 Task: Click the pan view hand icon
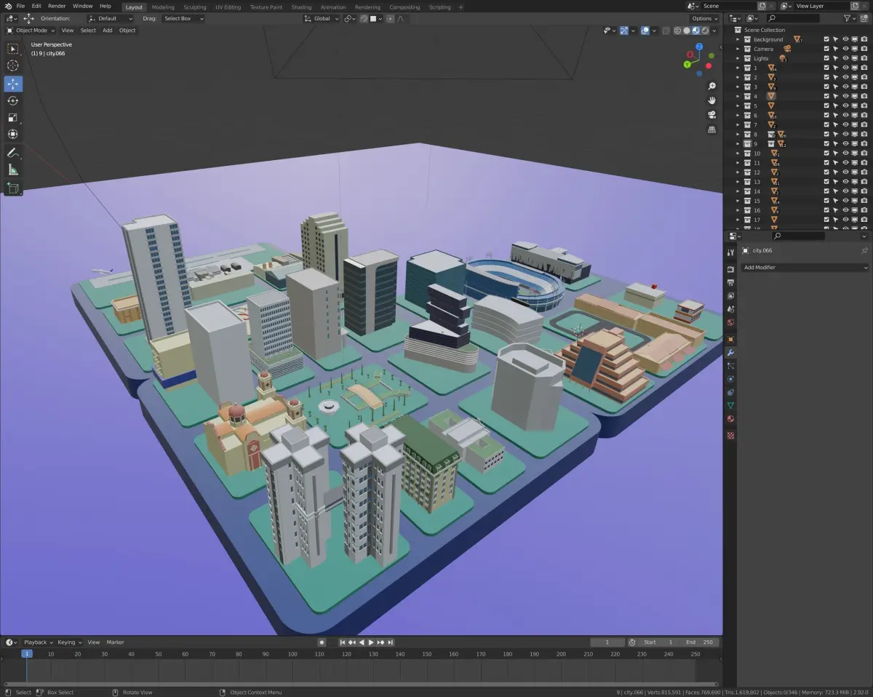tap(711, 100)
